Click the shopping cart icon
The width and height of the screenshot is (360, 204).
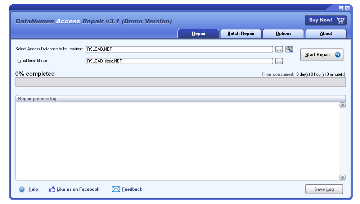coord(340,20)
